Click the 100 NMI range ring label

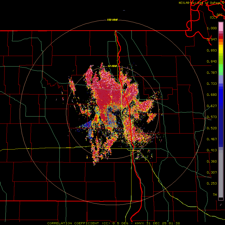tap(112, 20)
